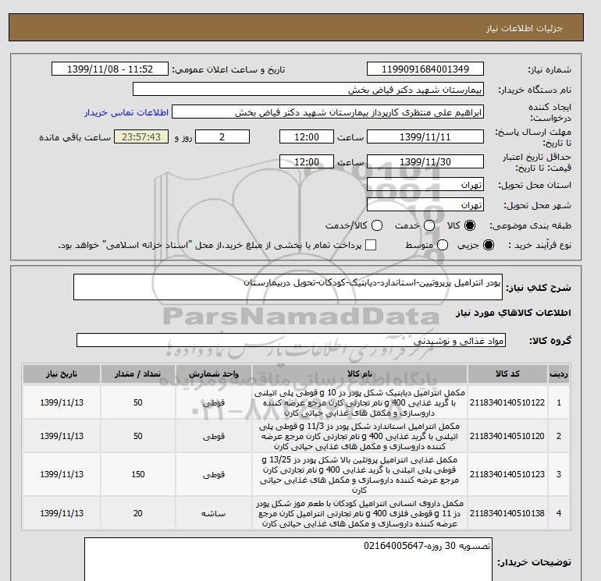Select the جزیی purchase type radio
The height and width of the screenshot is (581, 601).
(489, 245)
